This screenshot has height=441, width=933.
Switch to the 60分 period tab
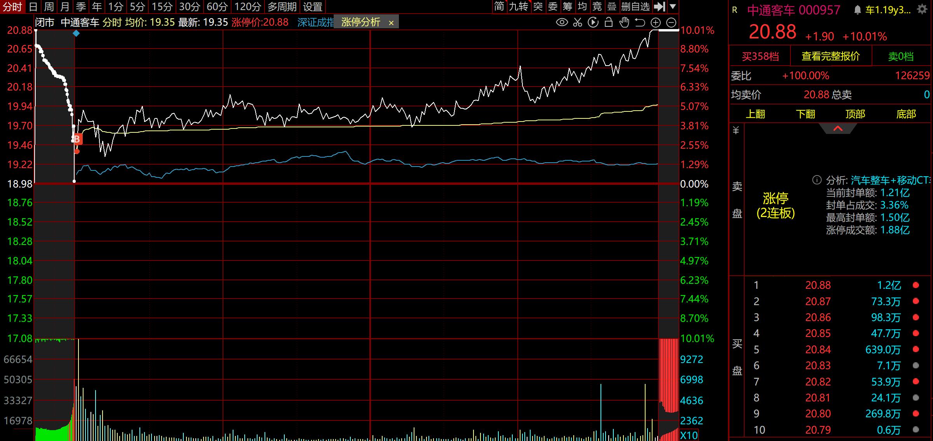click(217, 7)
